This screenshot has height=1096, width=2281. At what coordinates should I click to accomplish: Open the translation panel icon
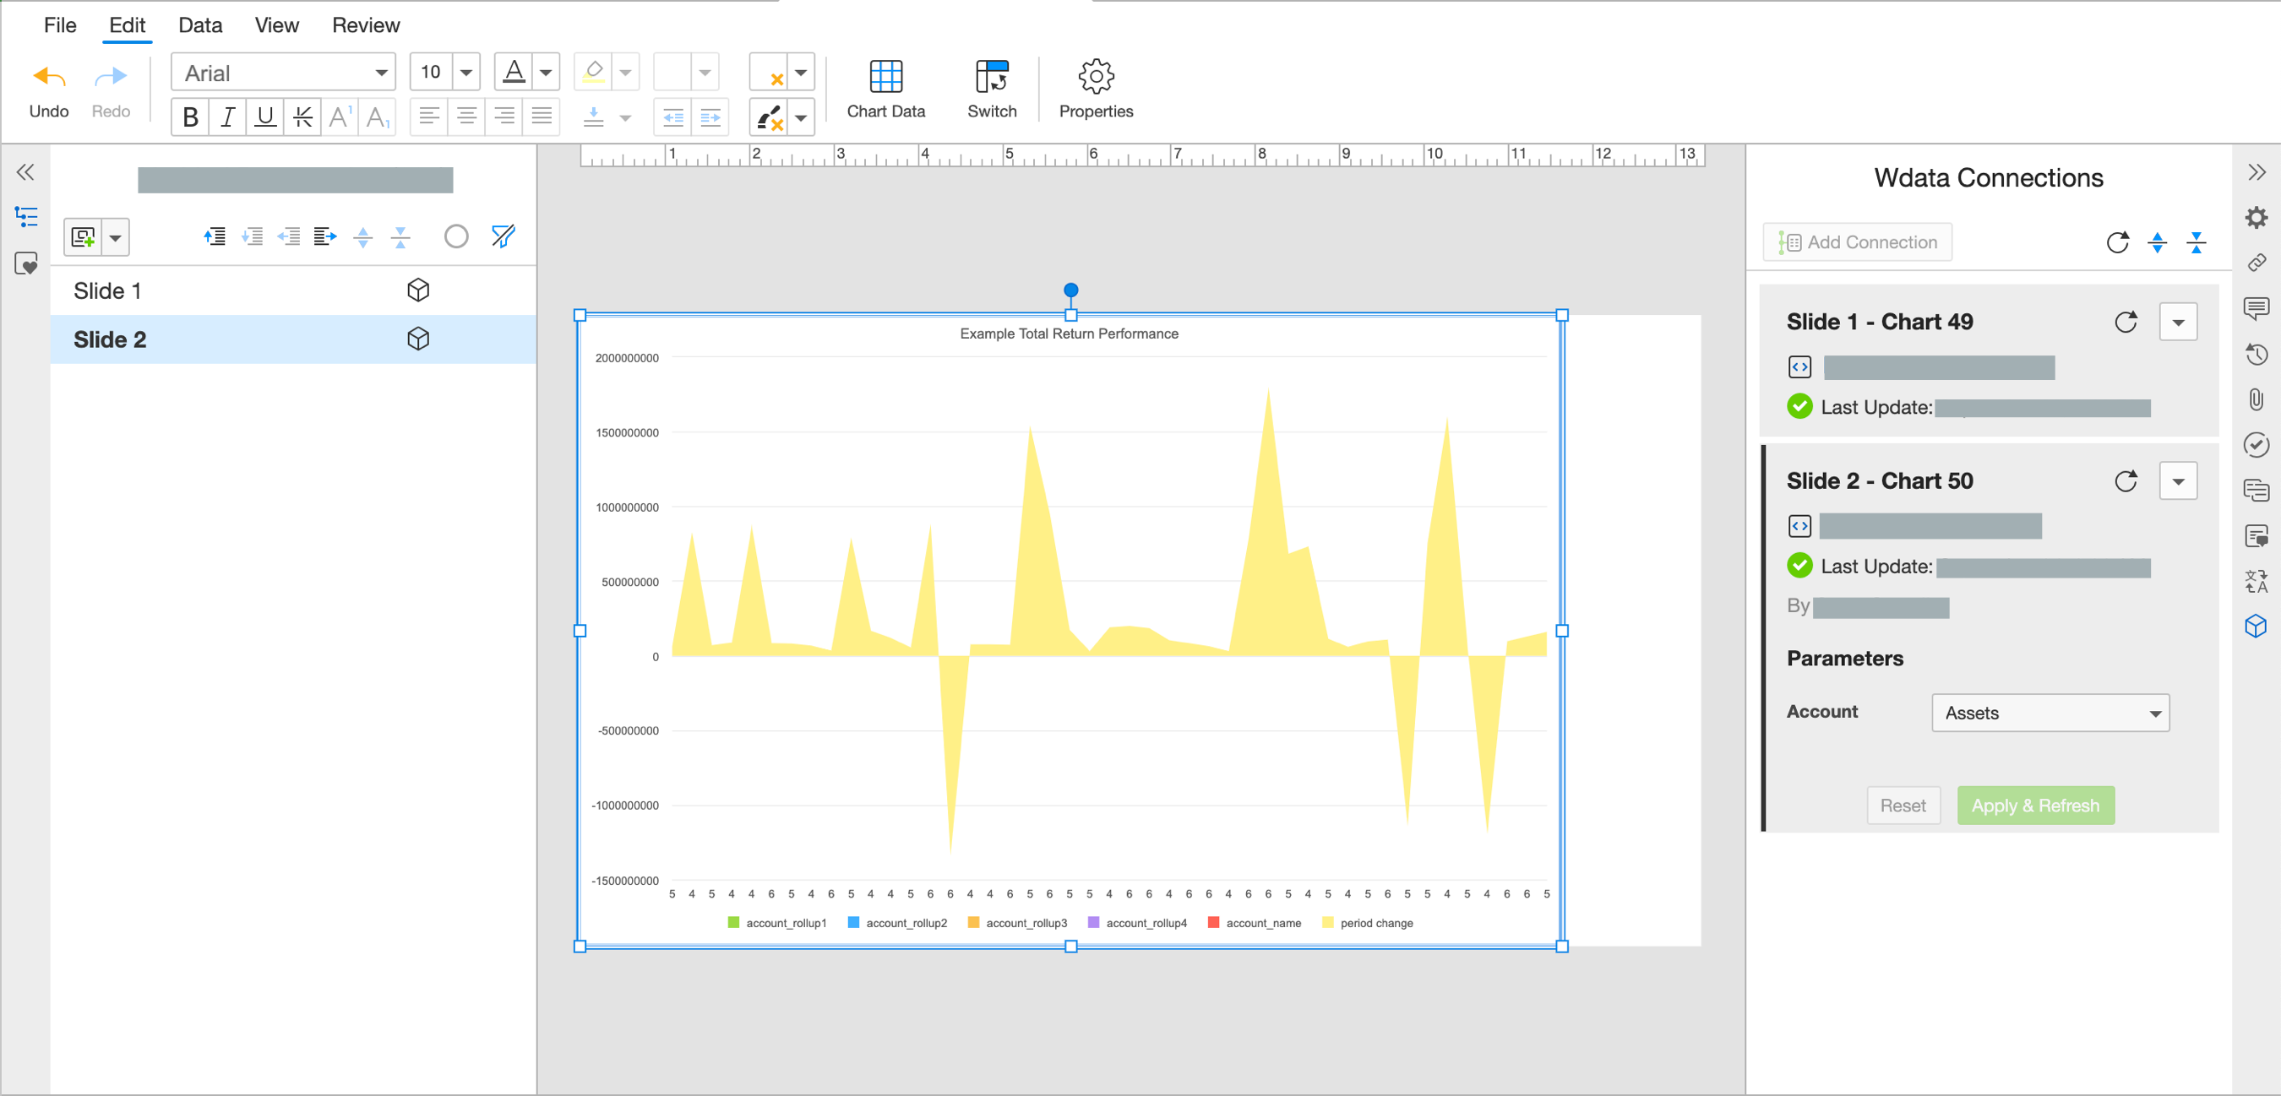[x=2257, y=581]
